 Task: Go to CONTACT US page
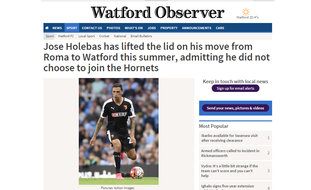pyautogui.click(x=92, y=28)
